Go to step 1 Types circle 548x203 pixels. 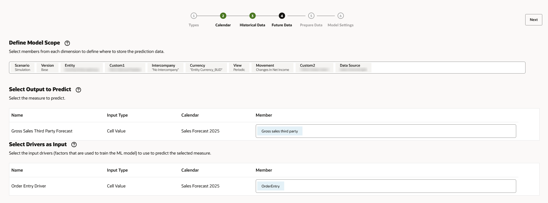click(194, 16)
